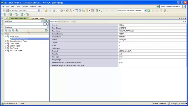This screenshot has height=106, width=188.
Task: Expand the Cursor Types node
Action: (6, 44)
